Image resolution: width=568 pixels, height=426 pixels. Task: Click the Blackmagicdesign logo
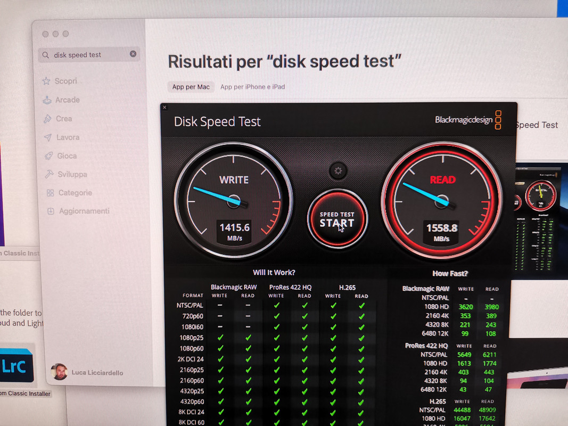pos(468,120)
